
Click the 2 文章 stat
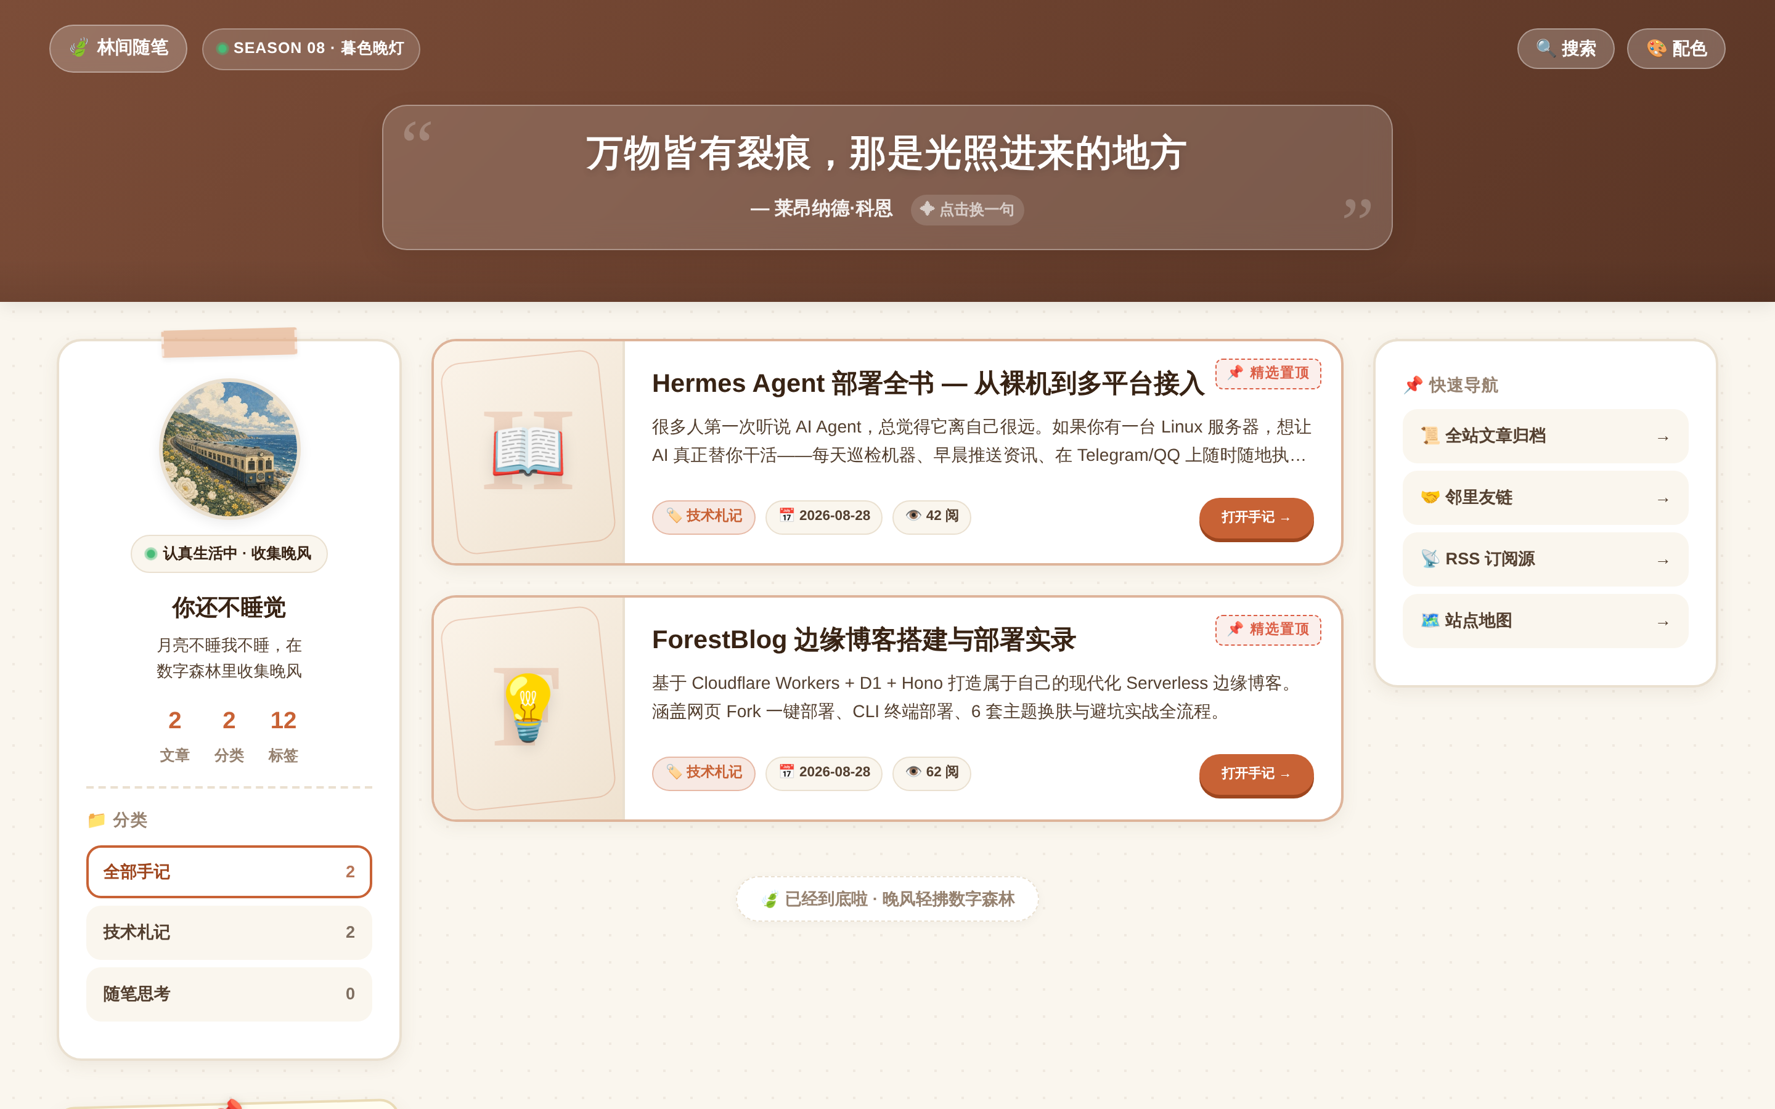(x=174, y=736)
